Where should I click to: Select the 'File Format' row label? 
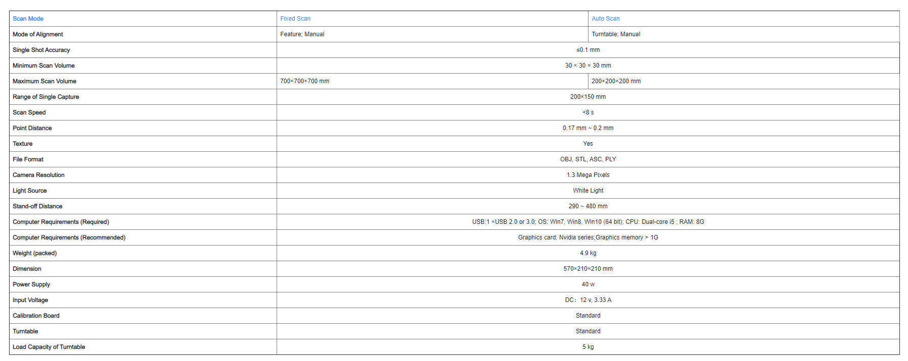28,159
